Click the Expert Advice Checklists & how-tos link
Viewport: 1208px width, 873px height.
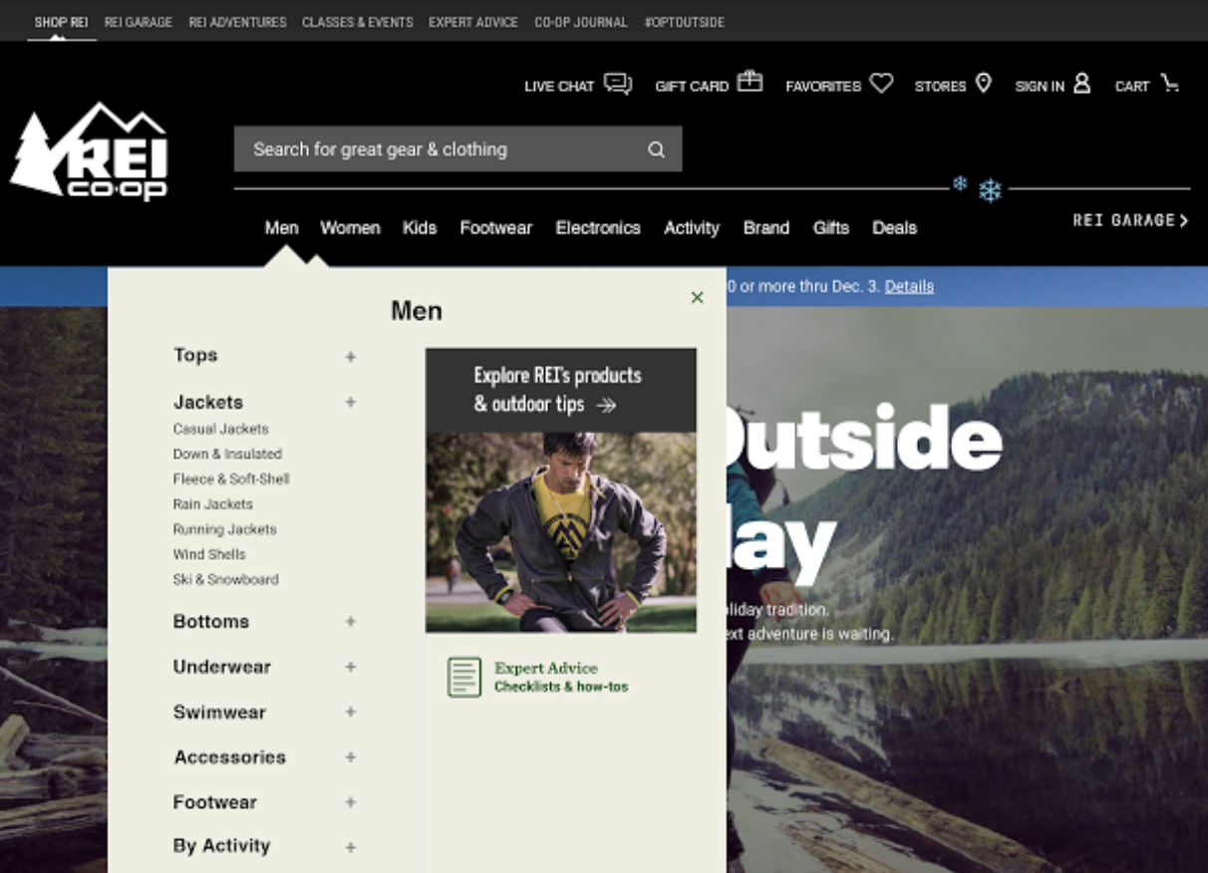(561, 677)
